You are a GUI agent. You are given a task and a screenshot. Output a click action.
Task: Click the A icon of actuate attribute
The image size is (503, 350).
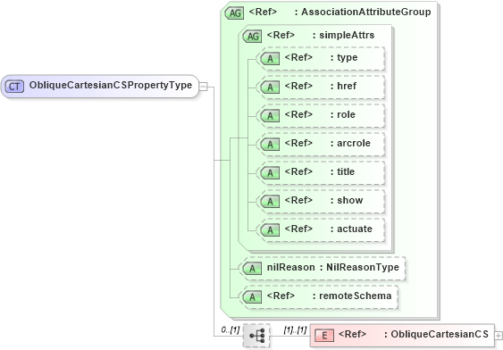pyautogui.click(x=270, y=229)
